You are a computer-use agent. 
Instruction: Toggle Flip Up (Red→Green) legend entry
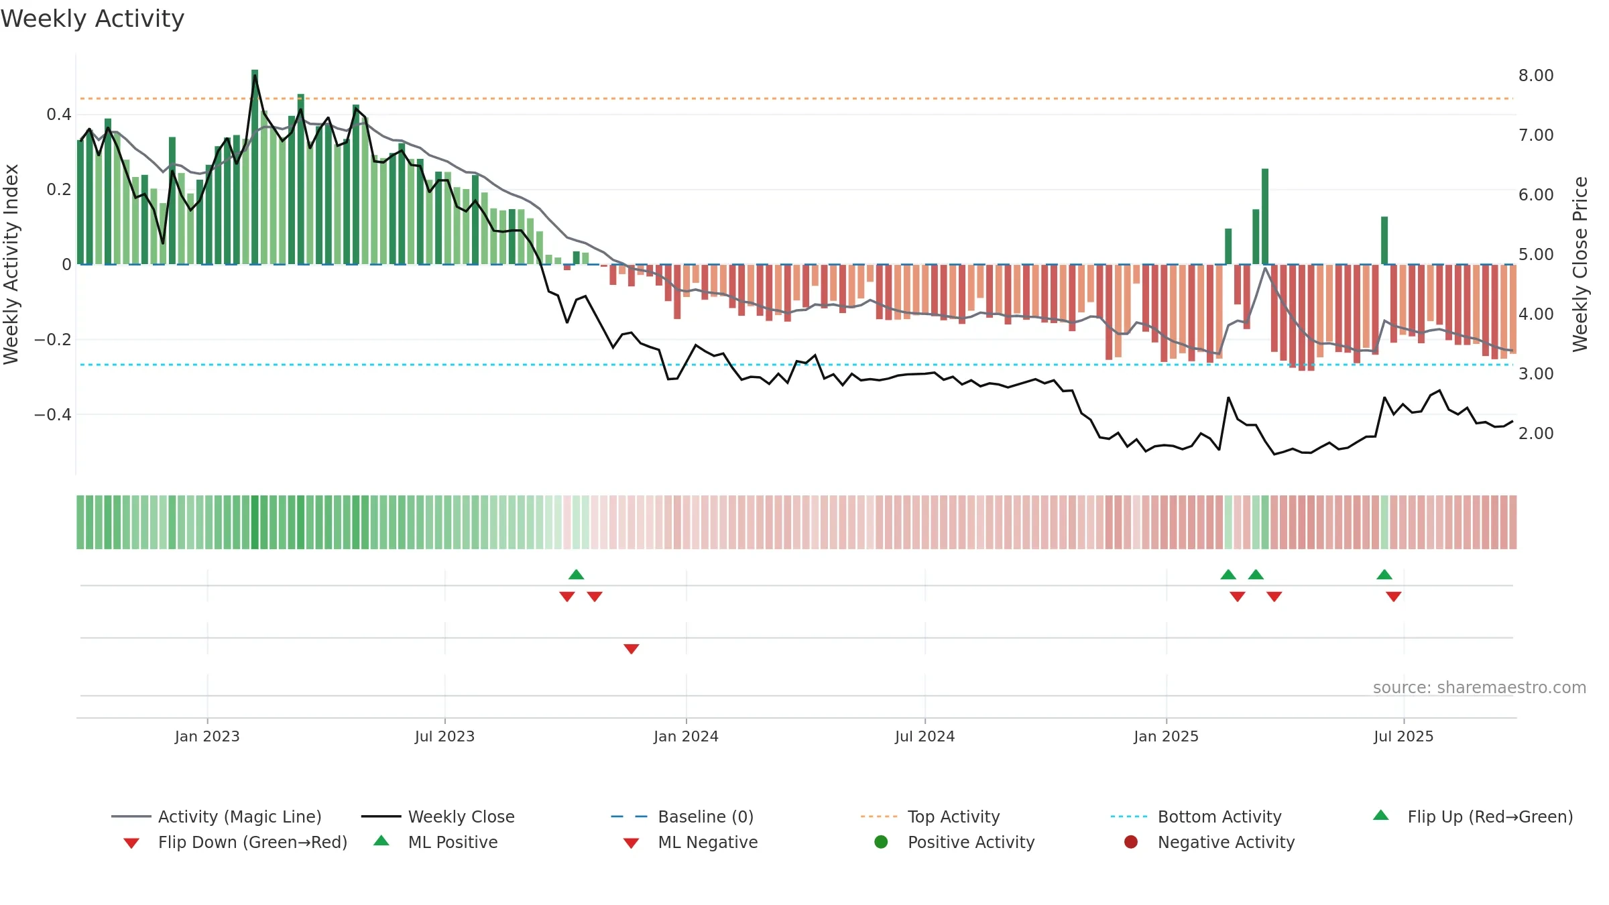(x=1473, y=817)
